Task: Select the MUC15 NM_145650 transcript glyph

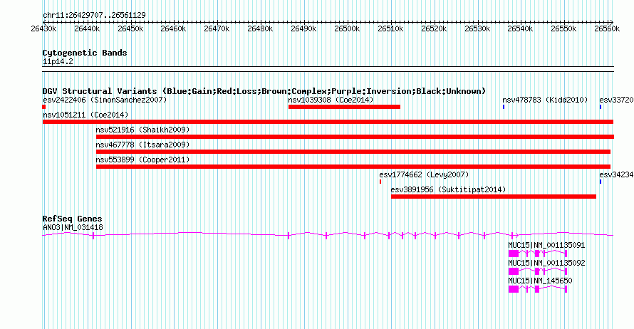Action: coord(538,289)
